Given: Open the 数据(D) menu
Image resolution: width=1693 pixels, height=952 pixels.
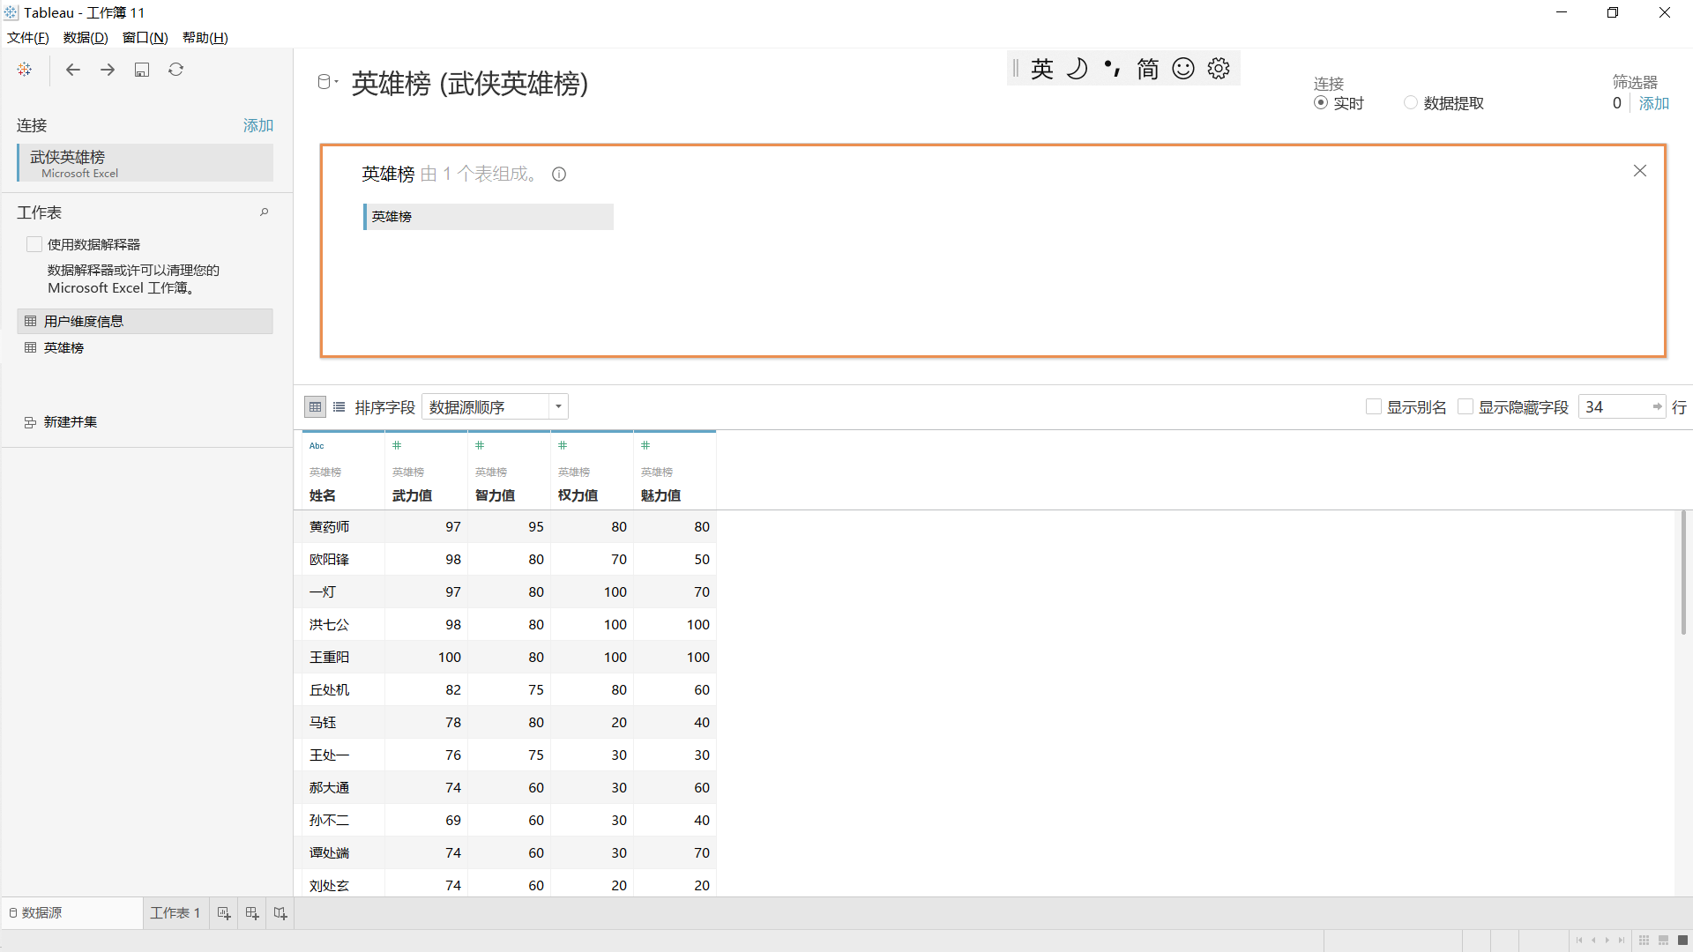Looking at the screenshot, I should click(x=86, y=38).
